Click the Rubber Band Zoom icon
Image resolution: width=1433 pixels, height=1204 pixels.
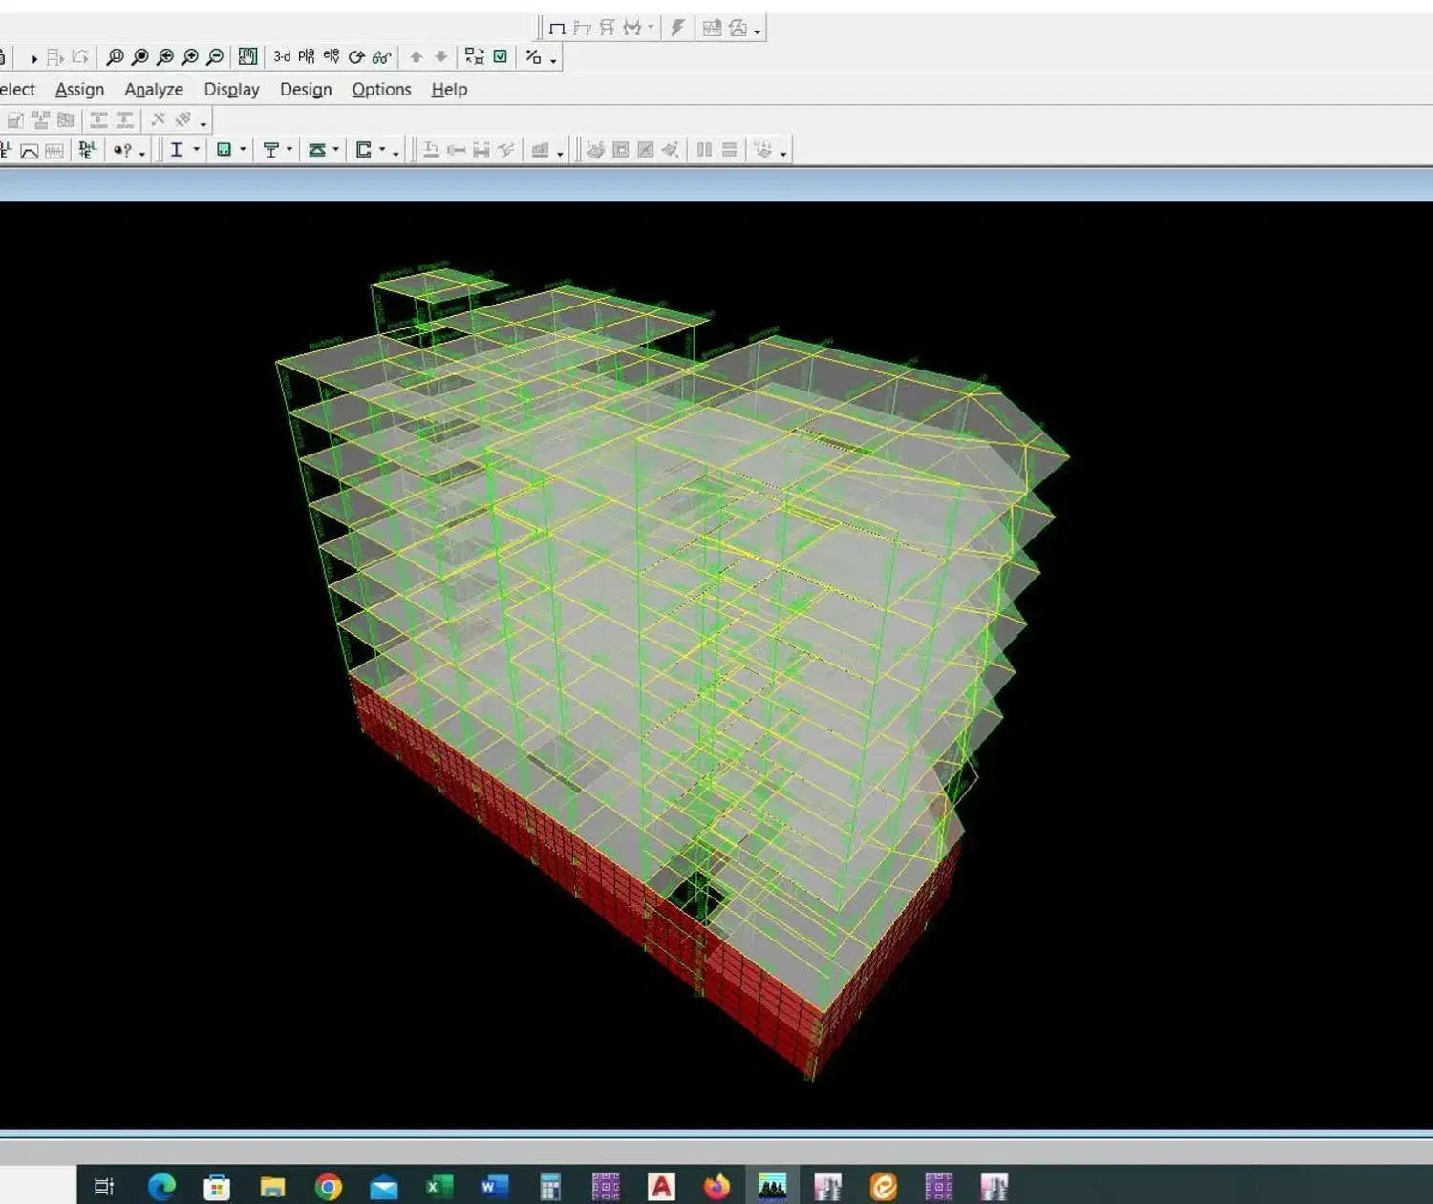click(x=115, y=57)
